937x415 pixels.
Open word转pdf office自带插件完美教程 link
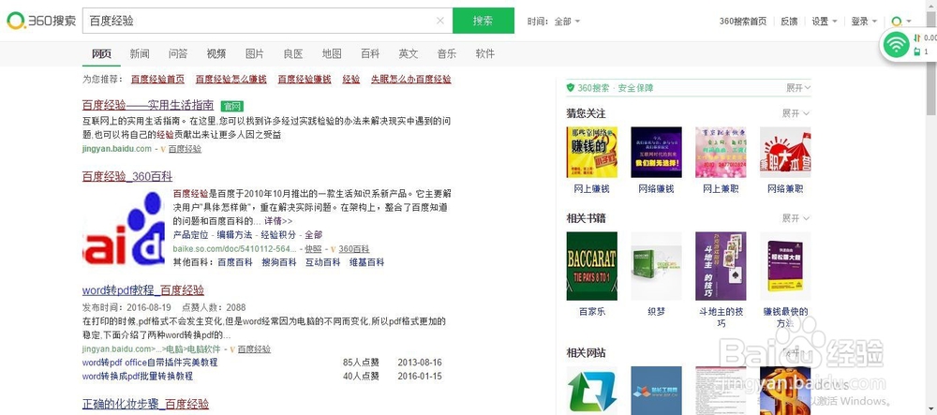(150, 363)
